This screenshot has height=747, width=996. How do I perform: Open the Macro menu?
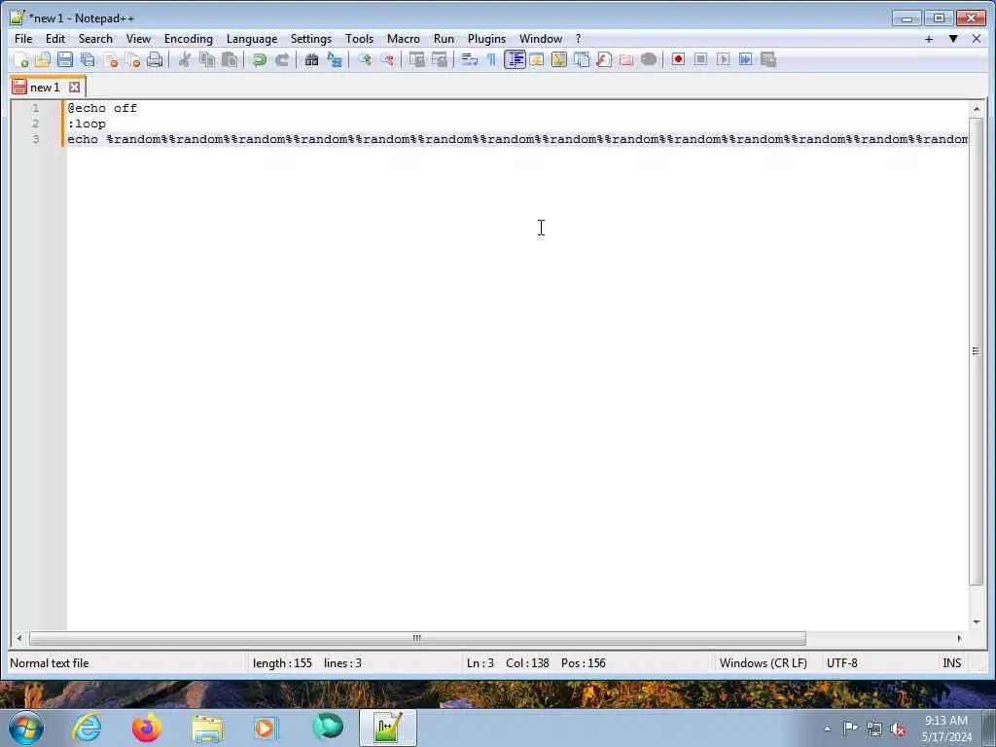[404, 39]
